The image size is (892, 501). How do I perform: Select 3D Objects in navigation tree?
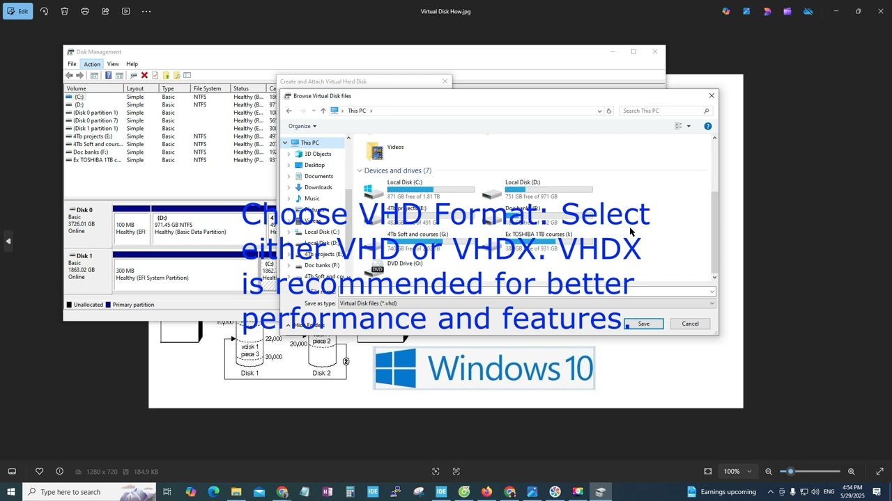click(318, 154)
